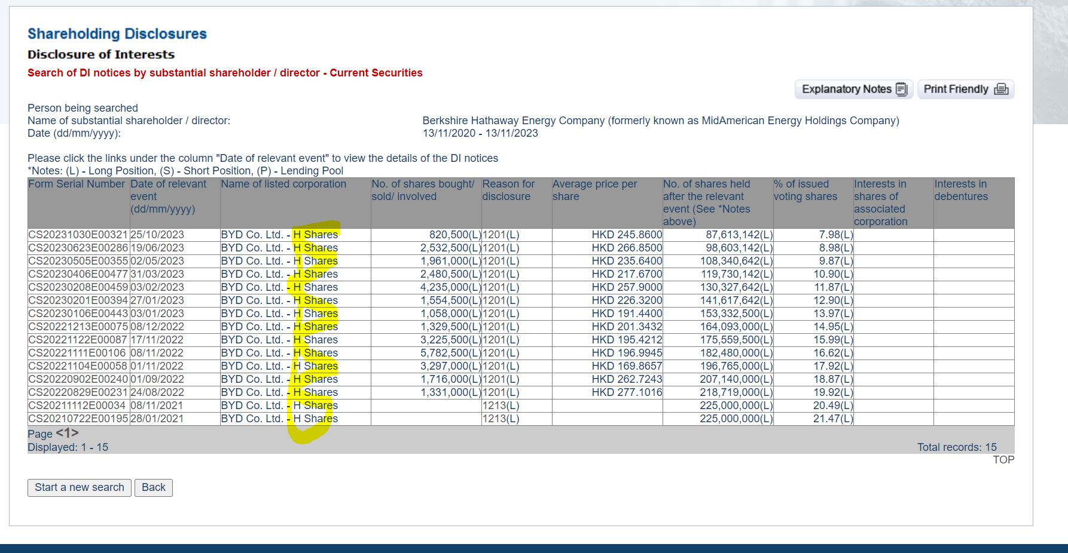Start a new search
This screenshot has width=1068, height=553.
80,488
